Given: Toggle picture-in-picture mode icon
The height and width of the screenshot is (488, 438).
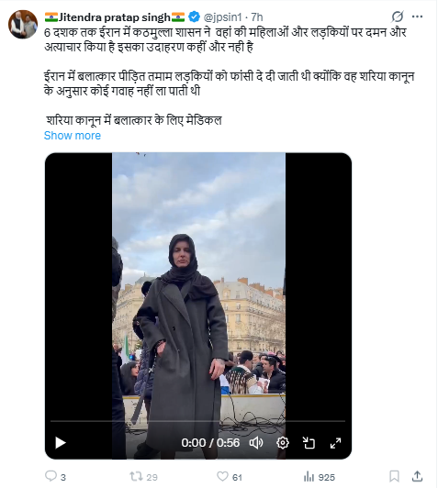Looking at the screenshot, I should (309, 442).
